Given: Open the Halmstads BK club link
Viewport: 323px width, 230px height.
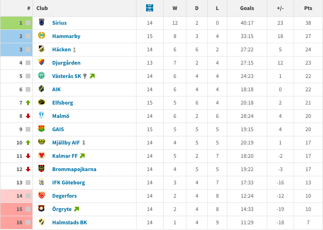Looking at the screenshot, I should pos(69,222).
